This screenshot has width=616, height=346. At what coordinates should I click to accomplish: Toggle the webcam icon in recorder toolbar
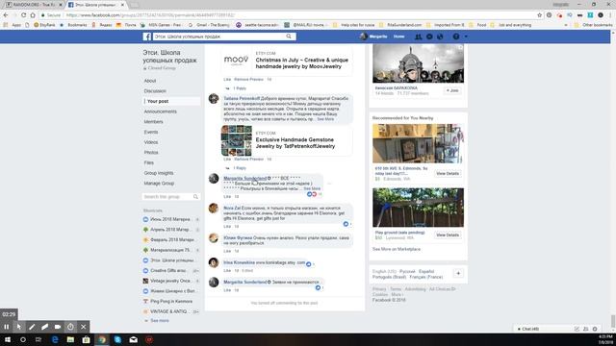[x=58, y=327]
